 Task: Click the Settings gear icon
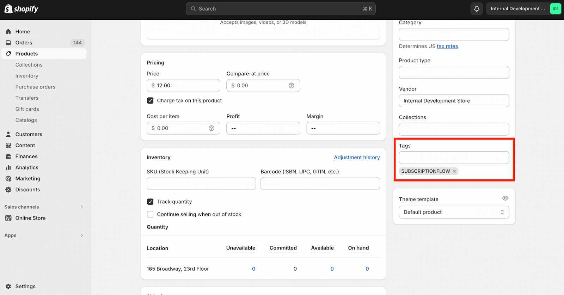(x=8, y=287)
